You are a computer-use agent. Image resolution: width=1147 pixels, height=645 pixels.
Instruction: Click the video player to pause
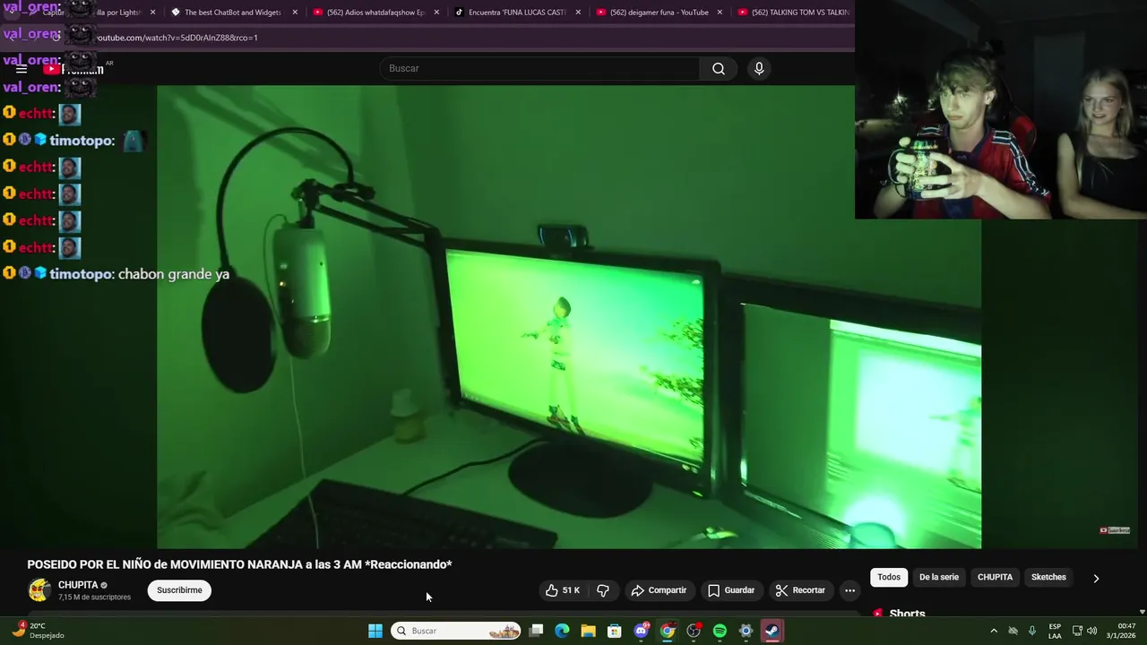[x=569, y=317]
